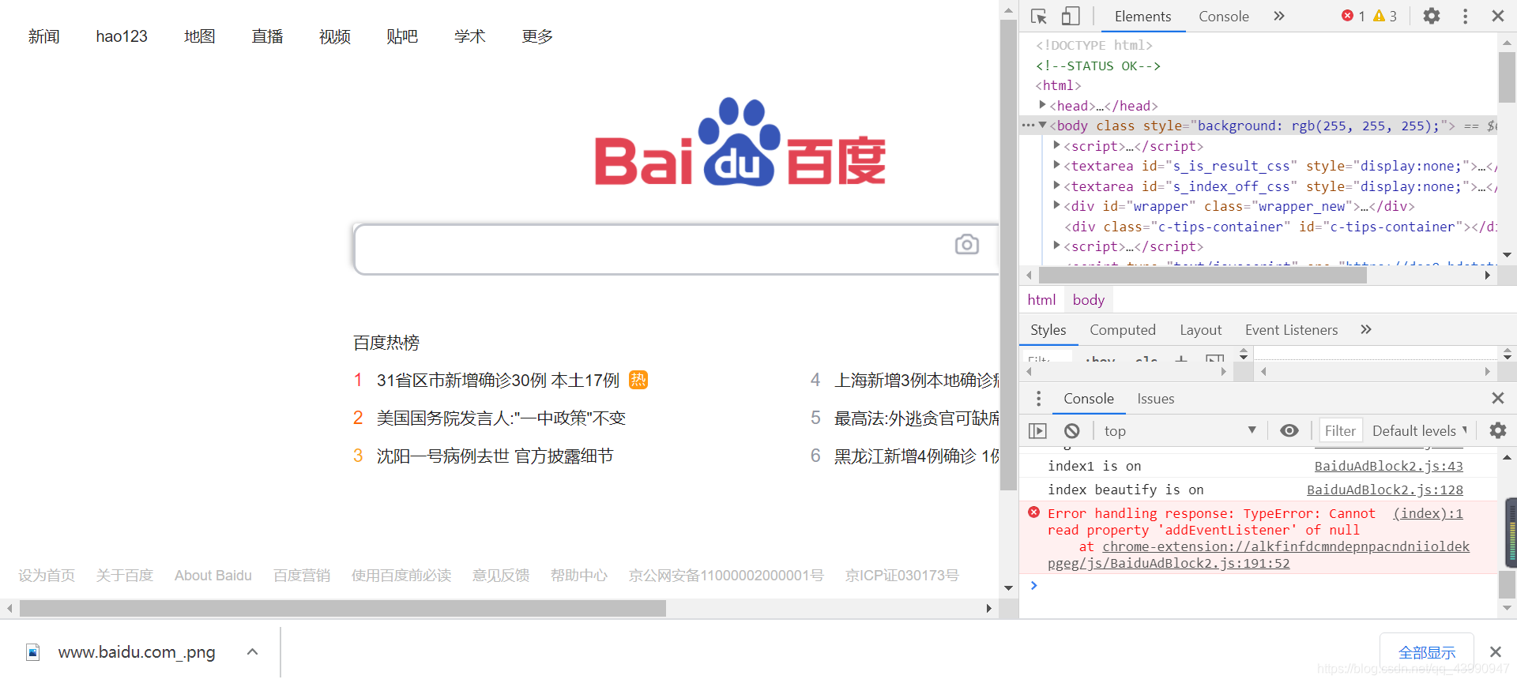Open BaiduAdBlock2.js:43 source link

click(x=1388, y=466)
